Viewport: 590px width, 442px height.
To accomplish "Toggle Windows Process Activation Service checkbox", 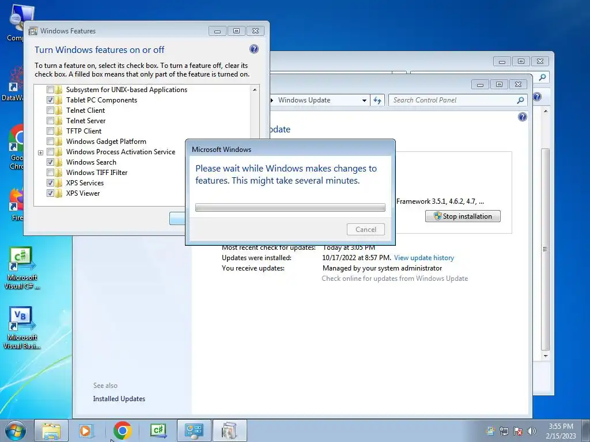I will pos(51,152).
